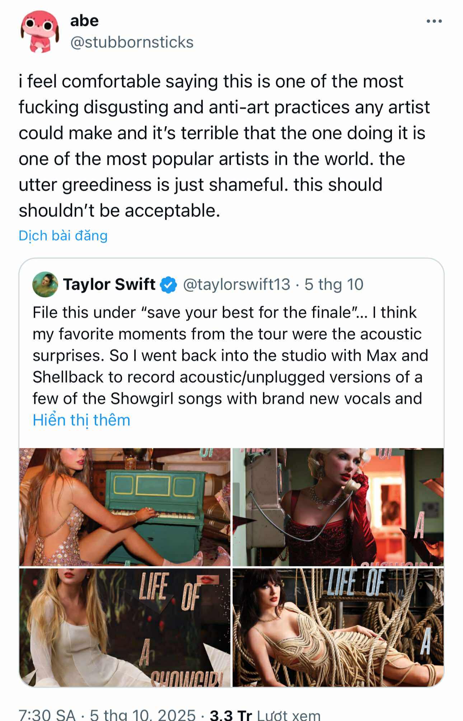Image resolution: width=463 pixels, height=721 pixels.
Task: Open the rope dress album cover photo
Action: pos(338,627)
